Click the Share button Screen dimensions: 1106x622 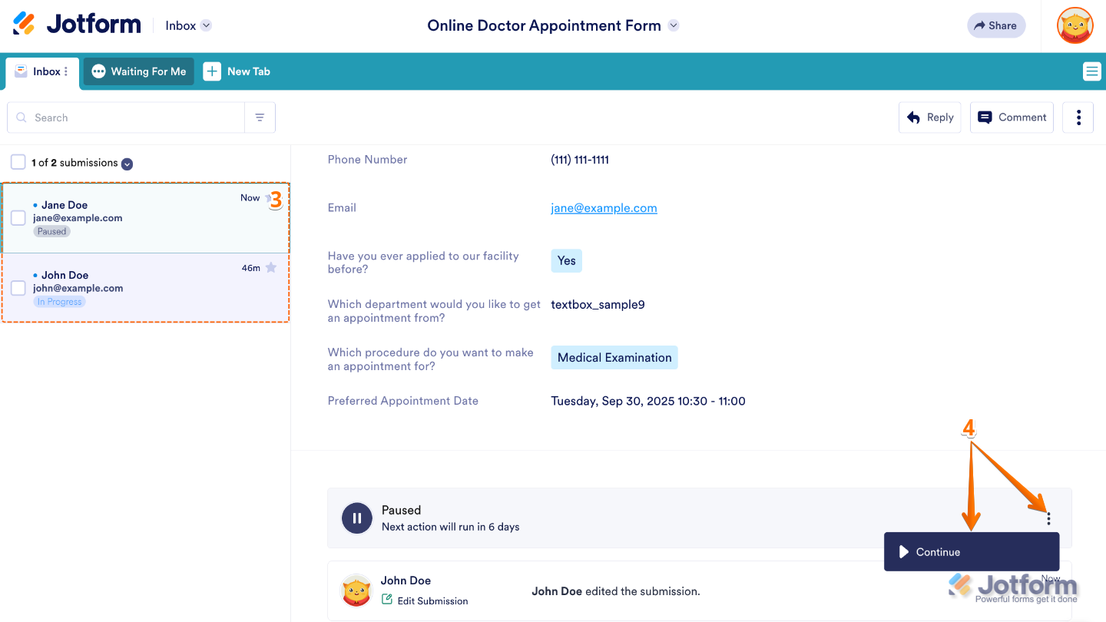tap(996, 25)
